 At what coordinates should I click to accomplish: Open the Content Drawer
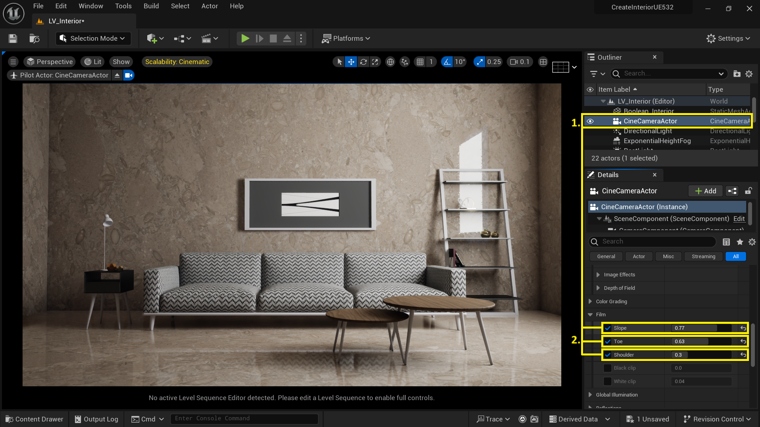tap(34, 419)
